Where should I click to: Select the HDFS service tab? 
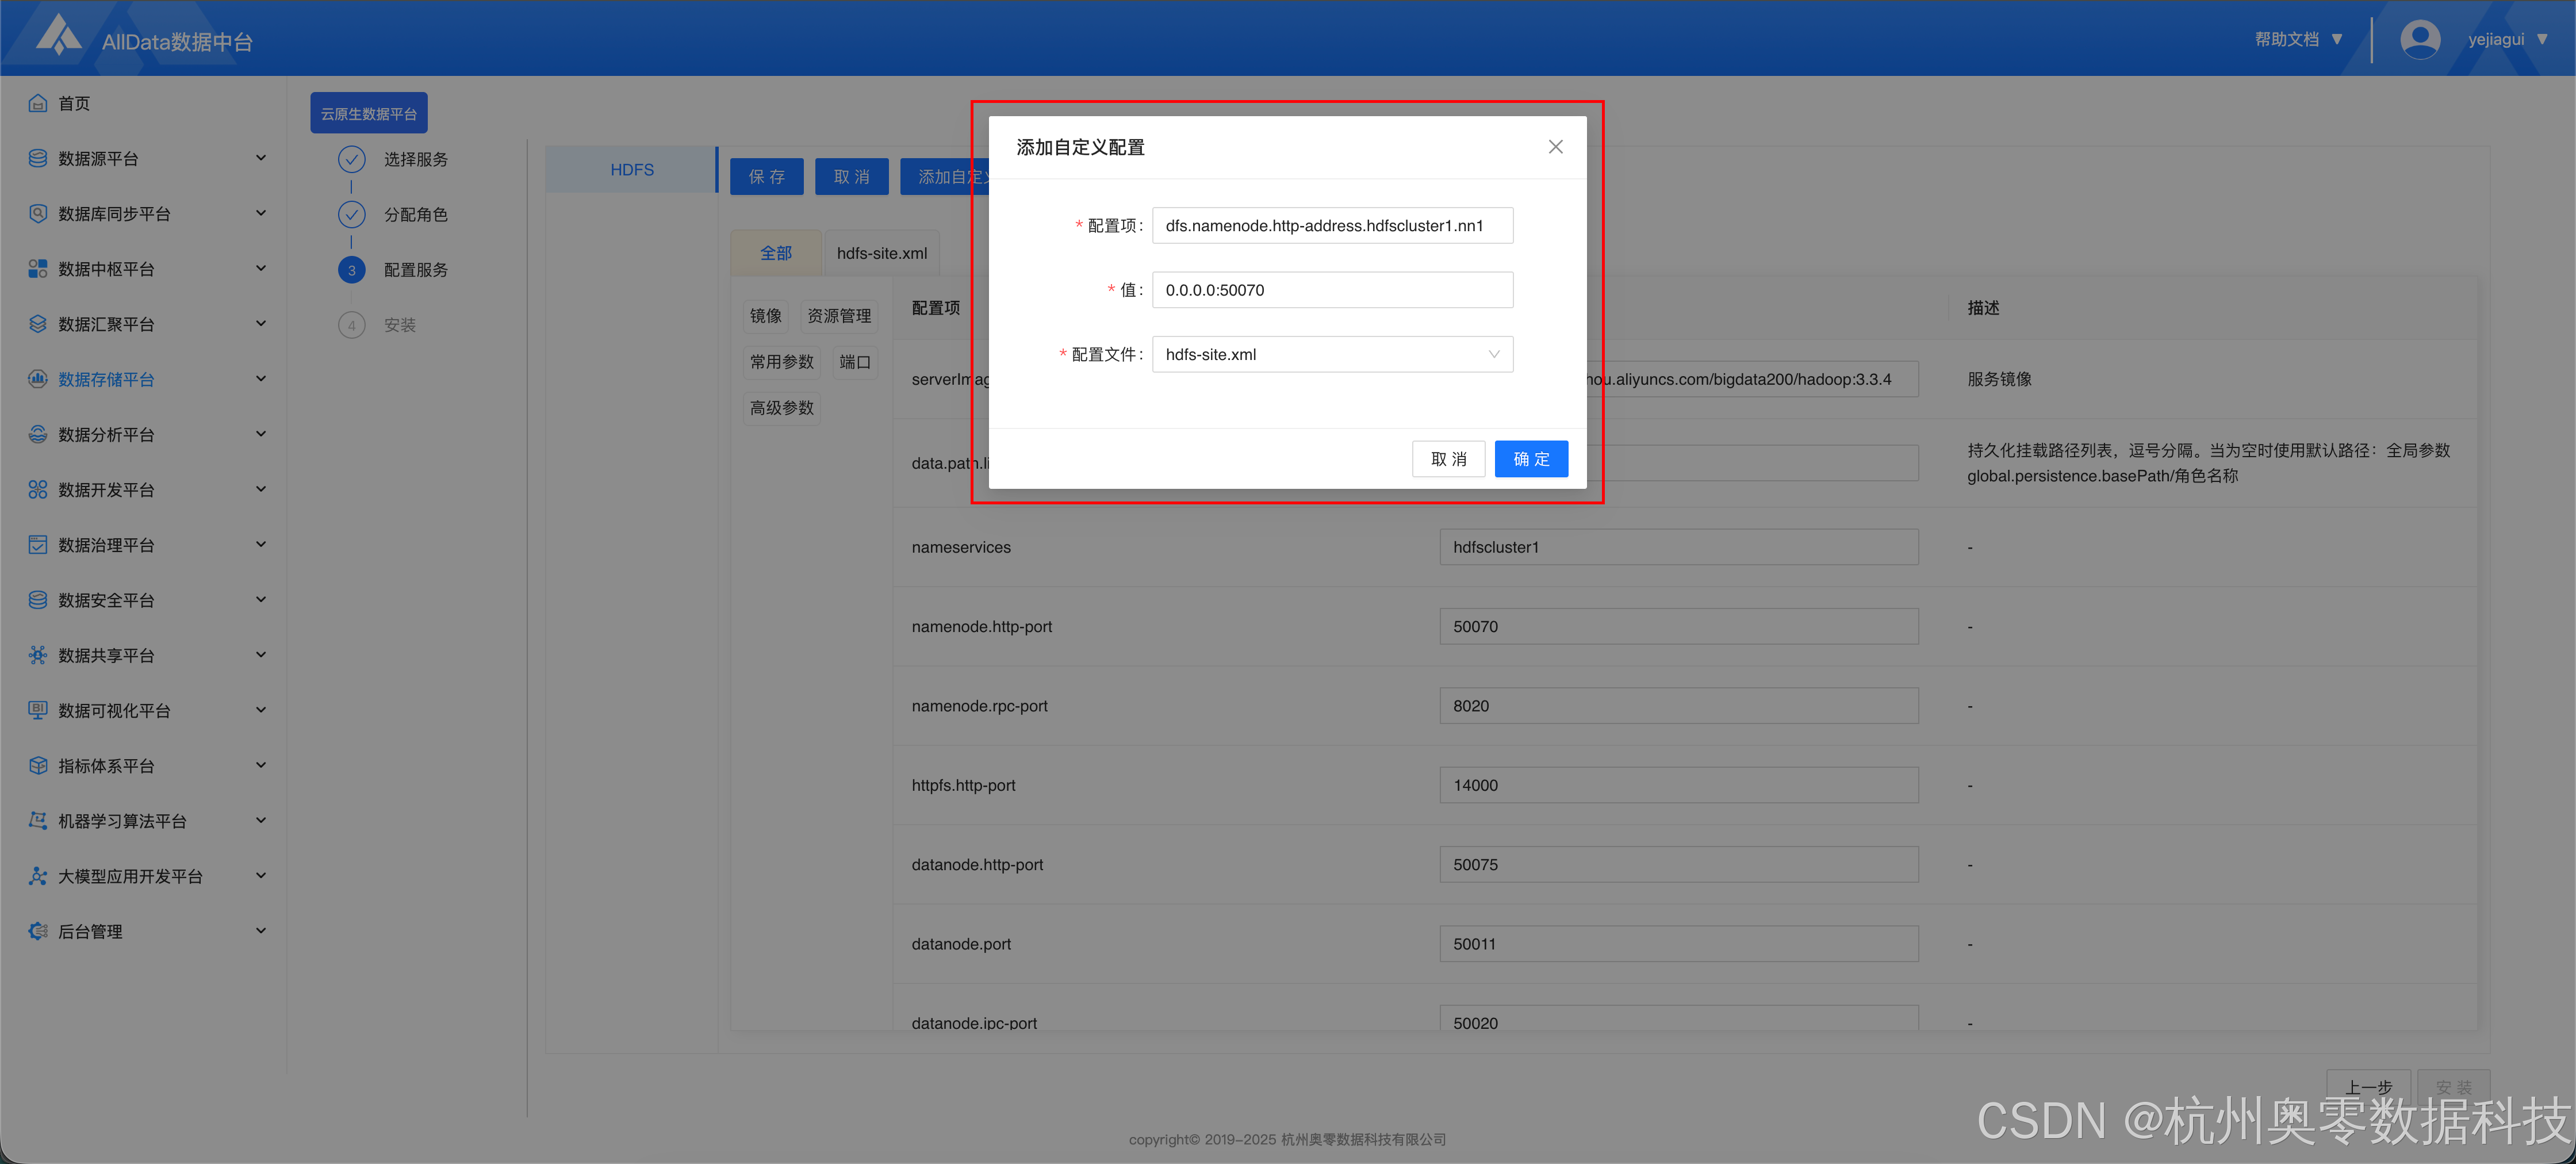pyautogui.click(x=632, y=170)
